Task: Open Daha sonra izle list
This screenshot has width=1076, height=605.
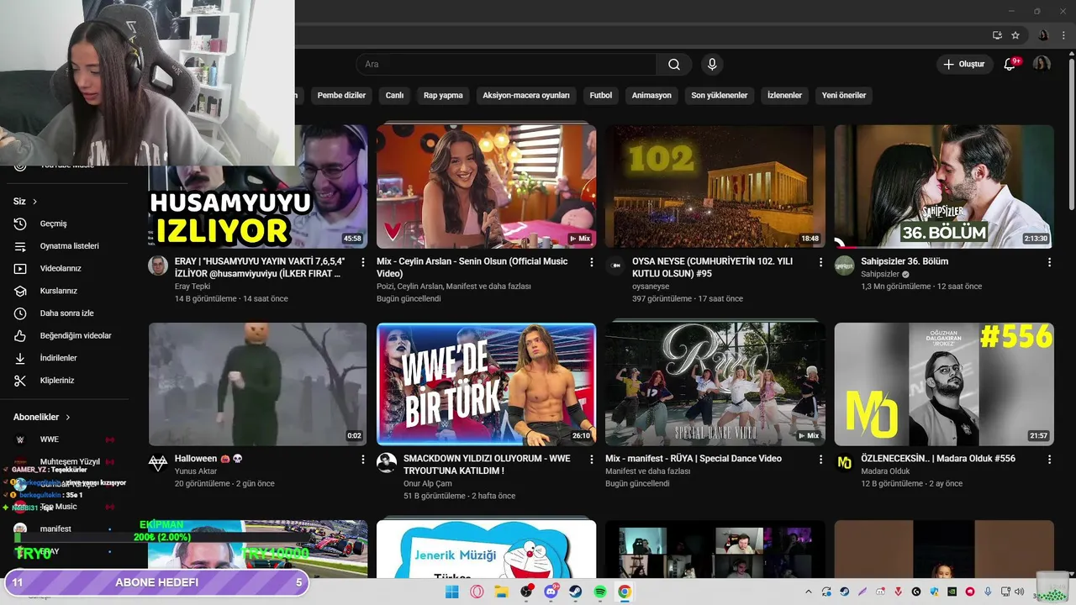Action: (x=67, y=313)
